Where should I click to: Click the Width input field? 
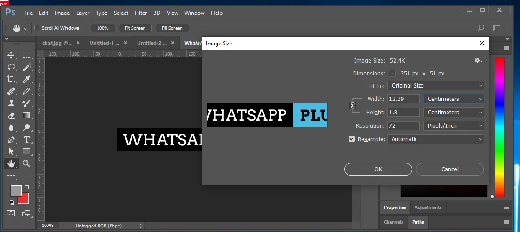403,99
